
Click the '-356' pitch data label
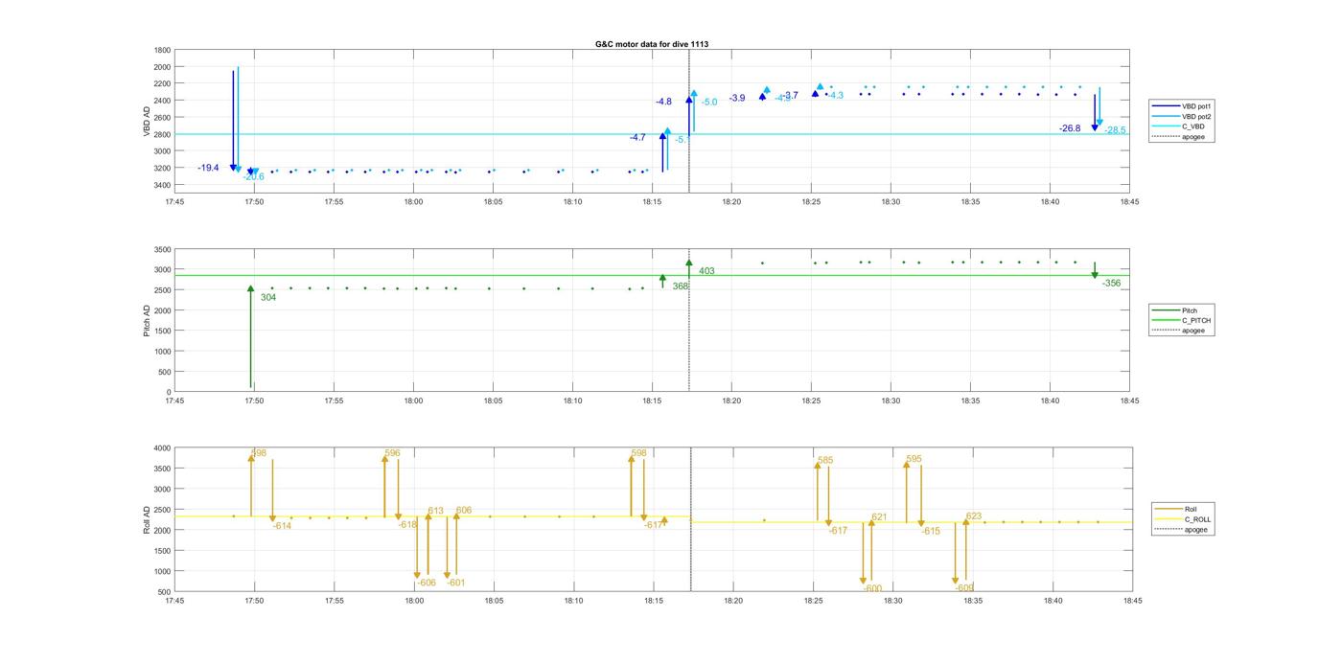point(1111,284)
